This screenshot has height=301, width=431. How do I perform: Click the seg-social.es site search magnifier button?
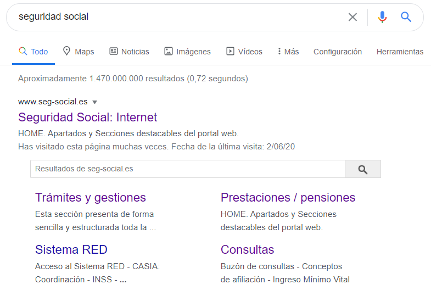point(362,169)
